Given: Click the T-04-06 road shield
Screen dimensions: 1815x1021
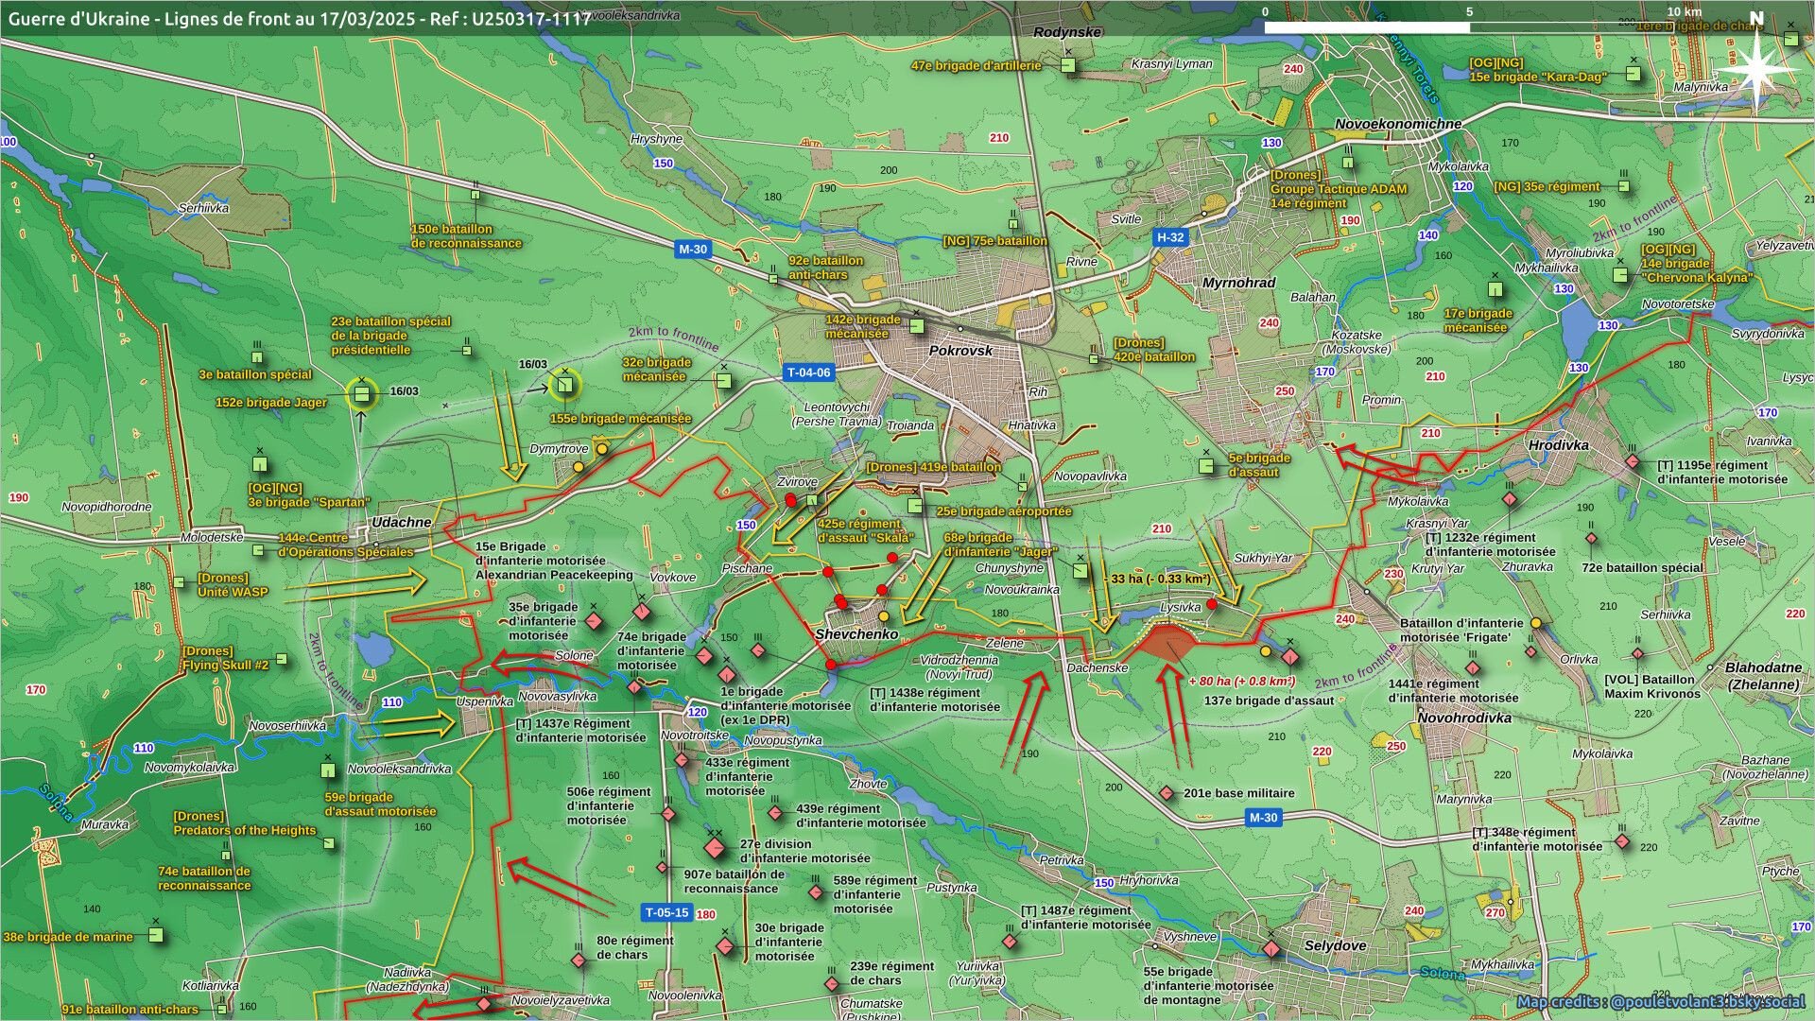Looking at the screenshot, I should 809,372.
